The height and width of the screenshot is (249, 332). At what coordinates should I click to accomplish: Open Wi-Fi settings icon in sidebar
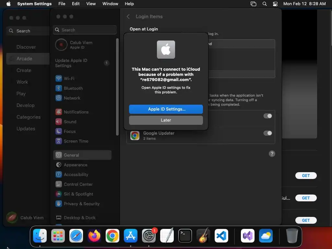coord(59,78)
